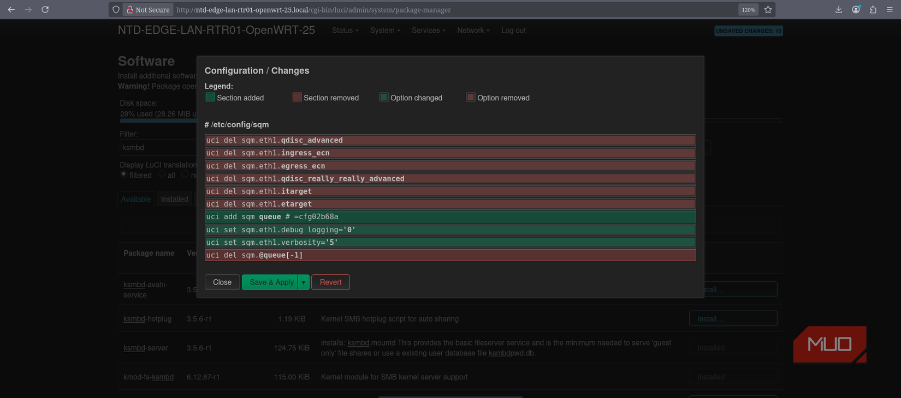Click the Software page heading
901x398 pixels.
tap(146, 61)
